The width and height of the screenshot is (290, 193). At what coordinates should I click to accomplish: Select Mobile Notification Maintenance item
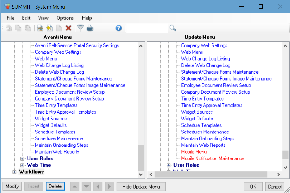pos(213,158)
